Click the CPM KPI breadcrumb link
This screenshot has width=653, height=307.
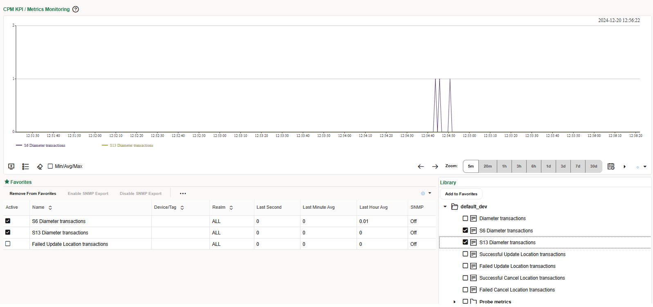coord(13,9)
